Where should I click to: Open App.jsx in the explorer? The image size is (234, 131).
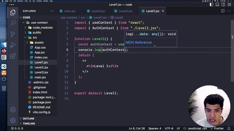pos(37,52)
